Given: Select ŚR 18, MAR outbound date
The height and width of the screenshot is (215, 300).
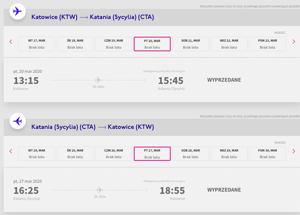Looking at the screenshot, I should (x=75, y=44).
